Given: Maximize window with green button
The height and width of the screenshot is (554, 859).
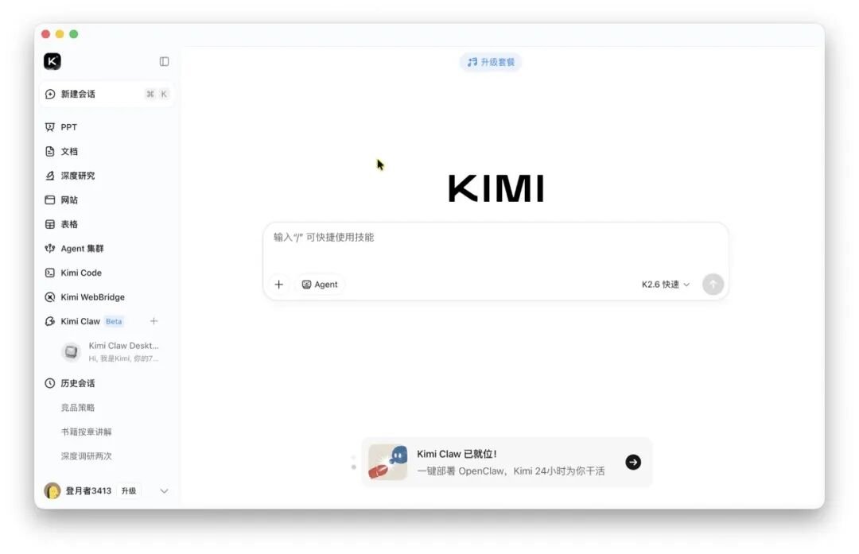Looking at the screenshot, I should click(74, 34).
